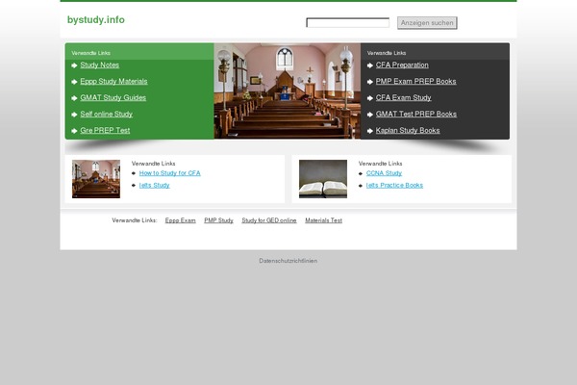Open GMAT Study Guides link
577x385 pixels.
(113, 97)
